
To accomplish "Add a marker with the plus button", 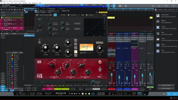I will 14,12.
